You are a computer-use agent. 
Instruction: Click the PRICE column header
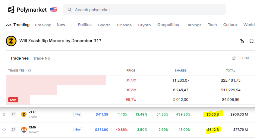click(x=131, y=70)
